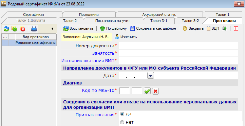Click the Восстановить button

tap(78, 28)
